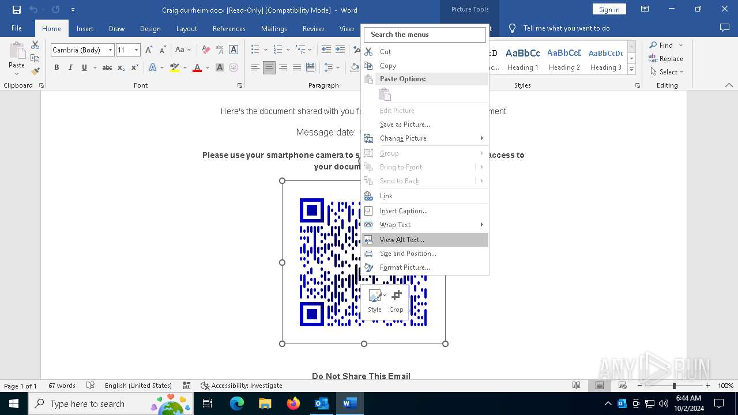Click the Character Shading icon

coord(220,67)
